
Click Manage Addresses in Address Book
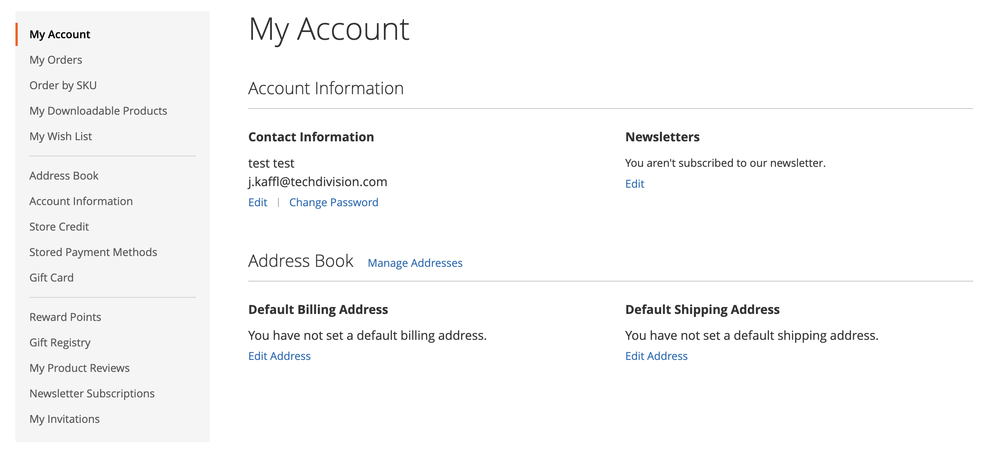click(x=416, y=262)
